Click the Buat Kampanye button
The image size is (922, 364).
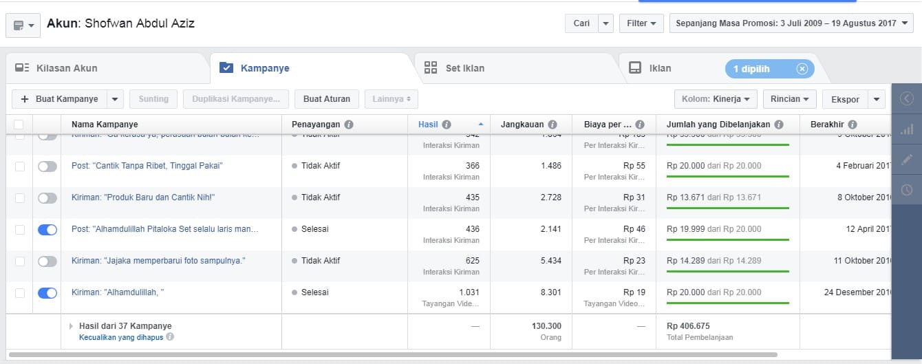click(59, 99)
